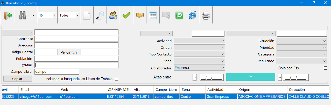Click the Zona column header

[192, 90]
